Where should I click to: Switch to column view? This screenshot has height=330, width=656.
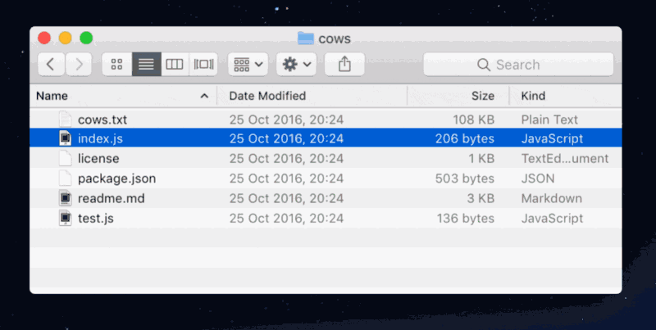[x=174, y=64]
